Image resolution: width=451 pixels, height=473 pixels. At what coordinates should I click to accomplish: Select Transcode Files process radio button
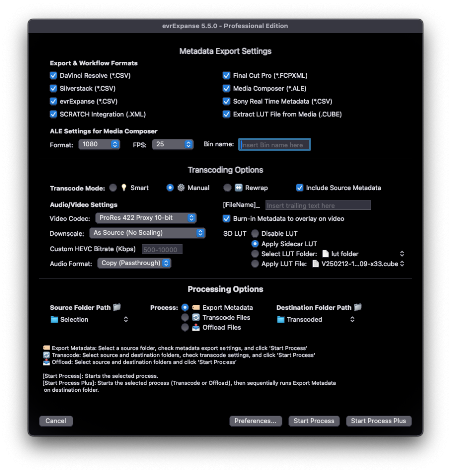tap(185, 317)
